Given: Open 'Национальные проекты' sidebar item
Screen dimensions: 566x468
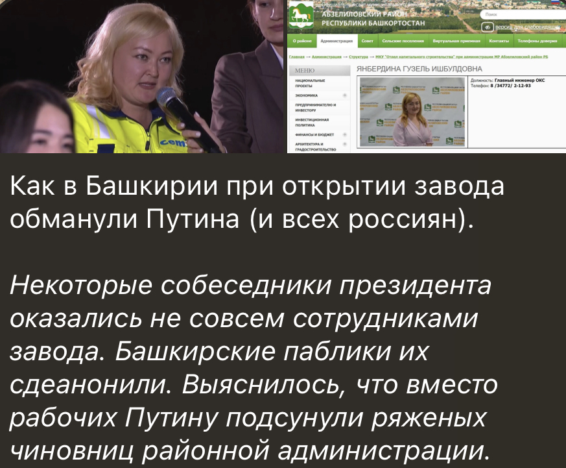Looking at the screenshot, I should click(x=309, y=82).
